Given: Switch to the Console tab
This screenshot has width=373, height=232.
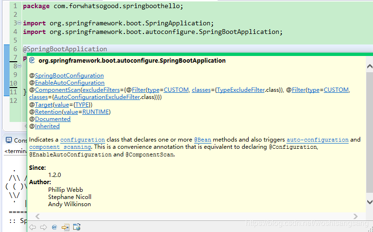Looking at the screenshot, I should tap(16, 140).
